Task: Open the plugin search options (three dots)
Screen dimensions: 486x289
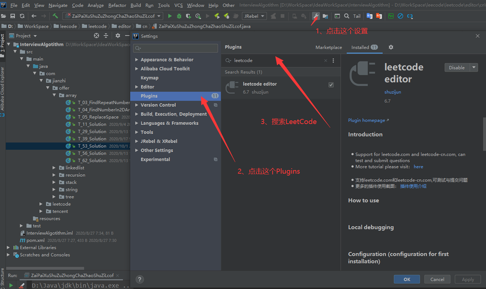Action: pos(333,61)
